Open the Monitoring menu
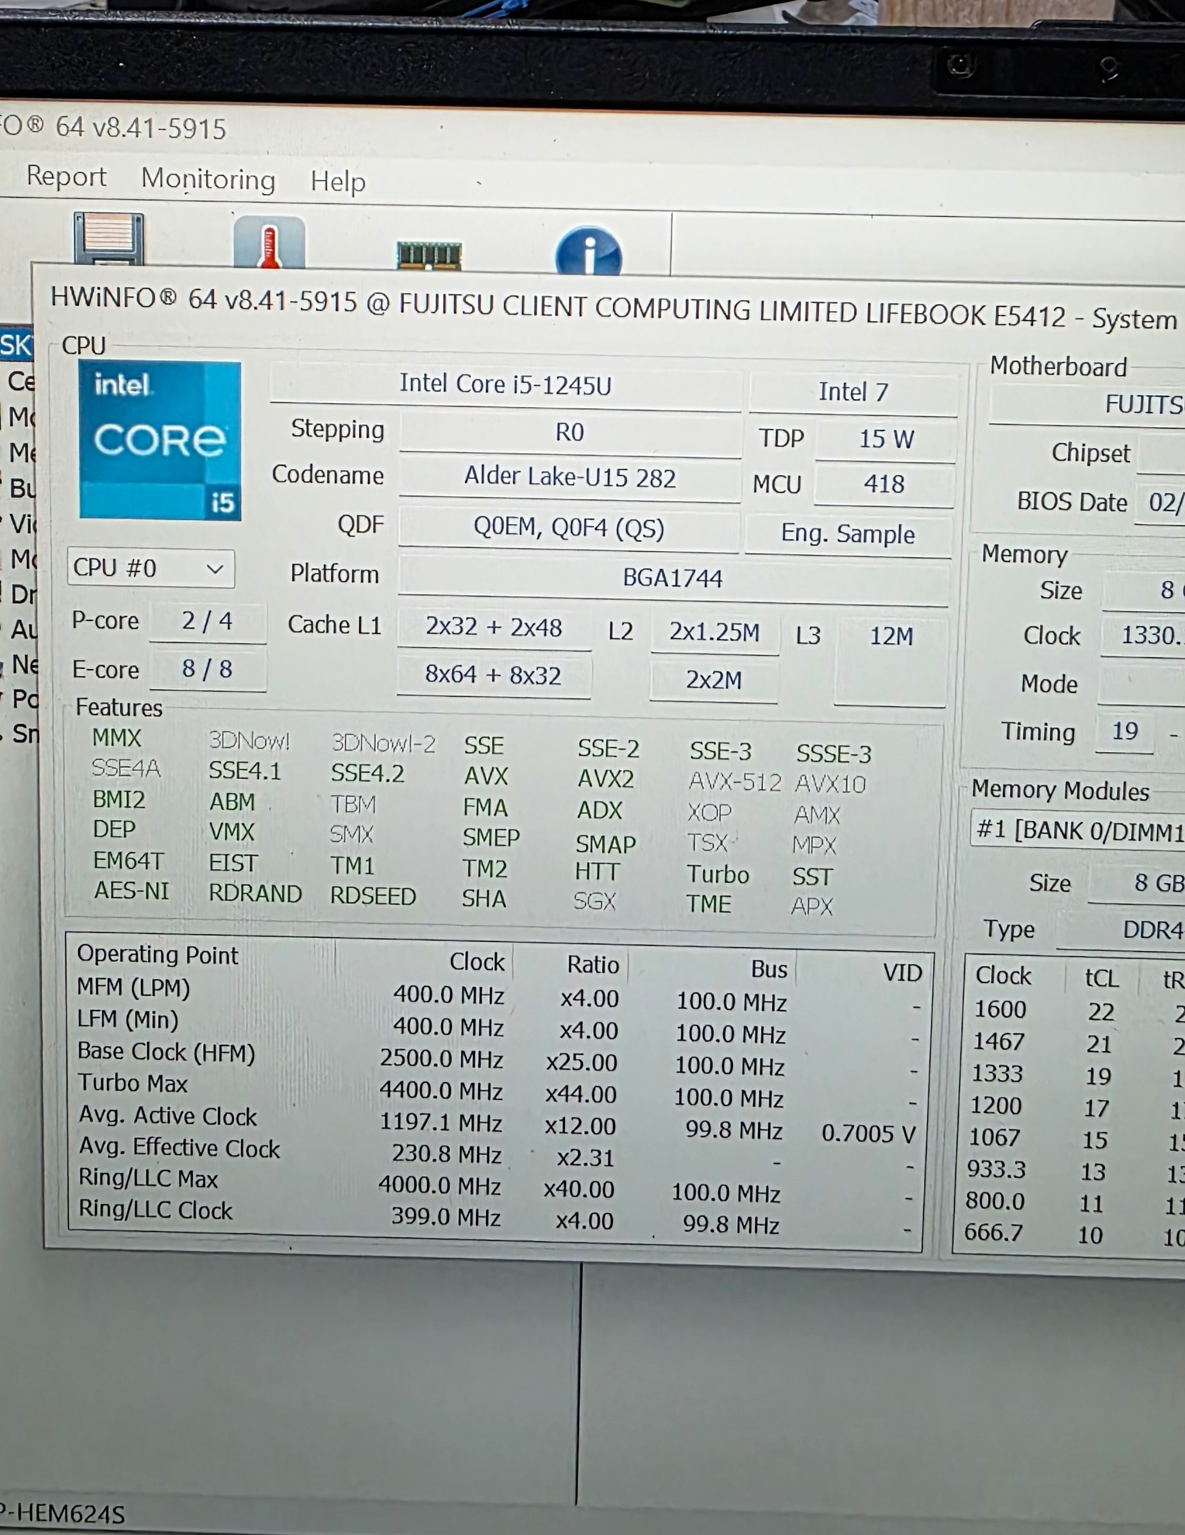 tap(208, 179)
